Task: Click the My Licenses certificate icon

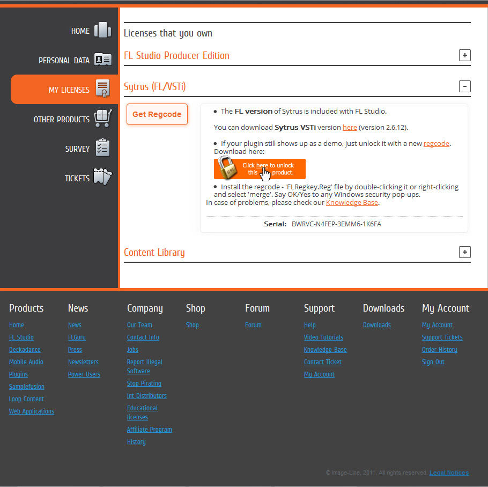Action: [x=103, y=88]
